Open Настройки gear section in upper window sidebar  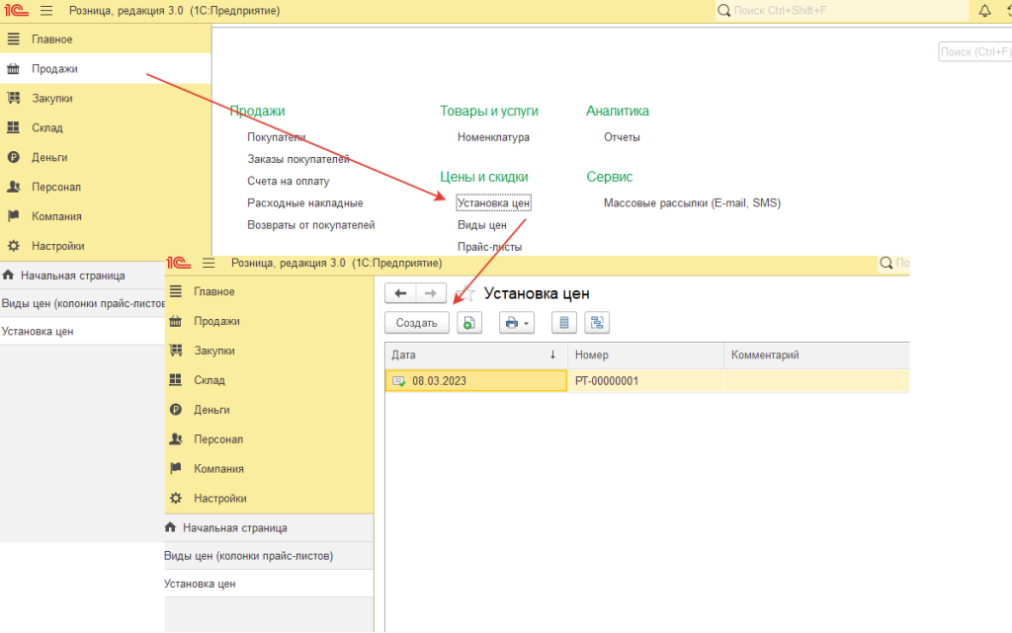tap(105, 246)
